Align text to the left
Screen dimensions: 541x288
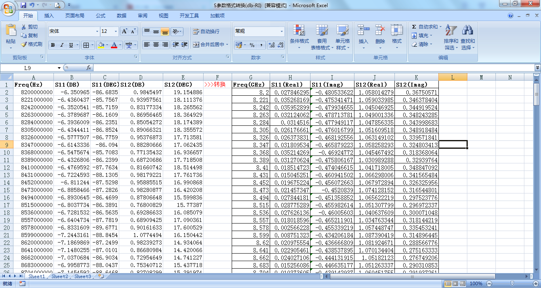[147, 45]
